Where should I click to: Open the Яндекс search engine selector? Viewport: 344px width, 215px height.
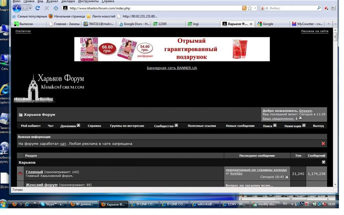click(264, 8)
